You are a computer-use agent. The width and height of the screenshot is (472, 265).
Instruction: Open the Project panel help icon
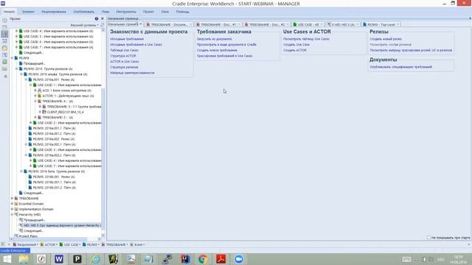tap(97, 18)
